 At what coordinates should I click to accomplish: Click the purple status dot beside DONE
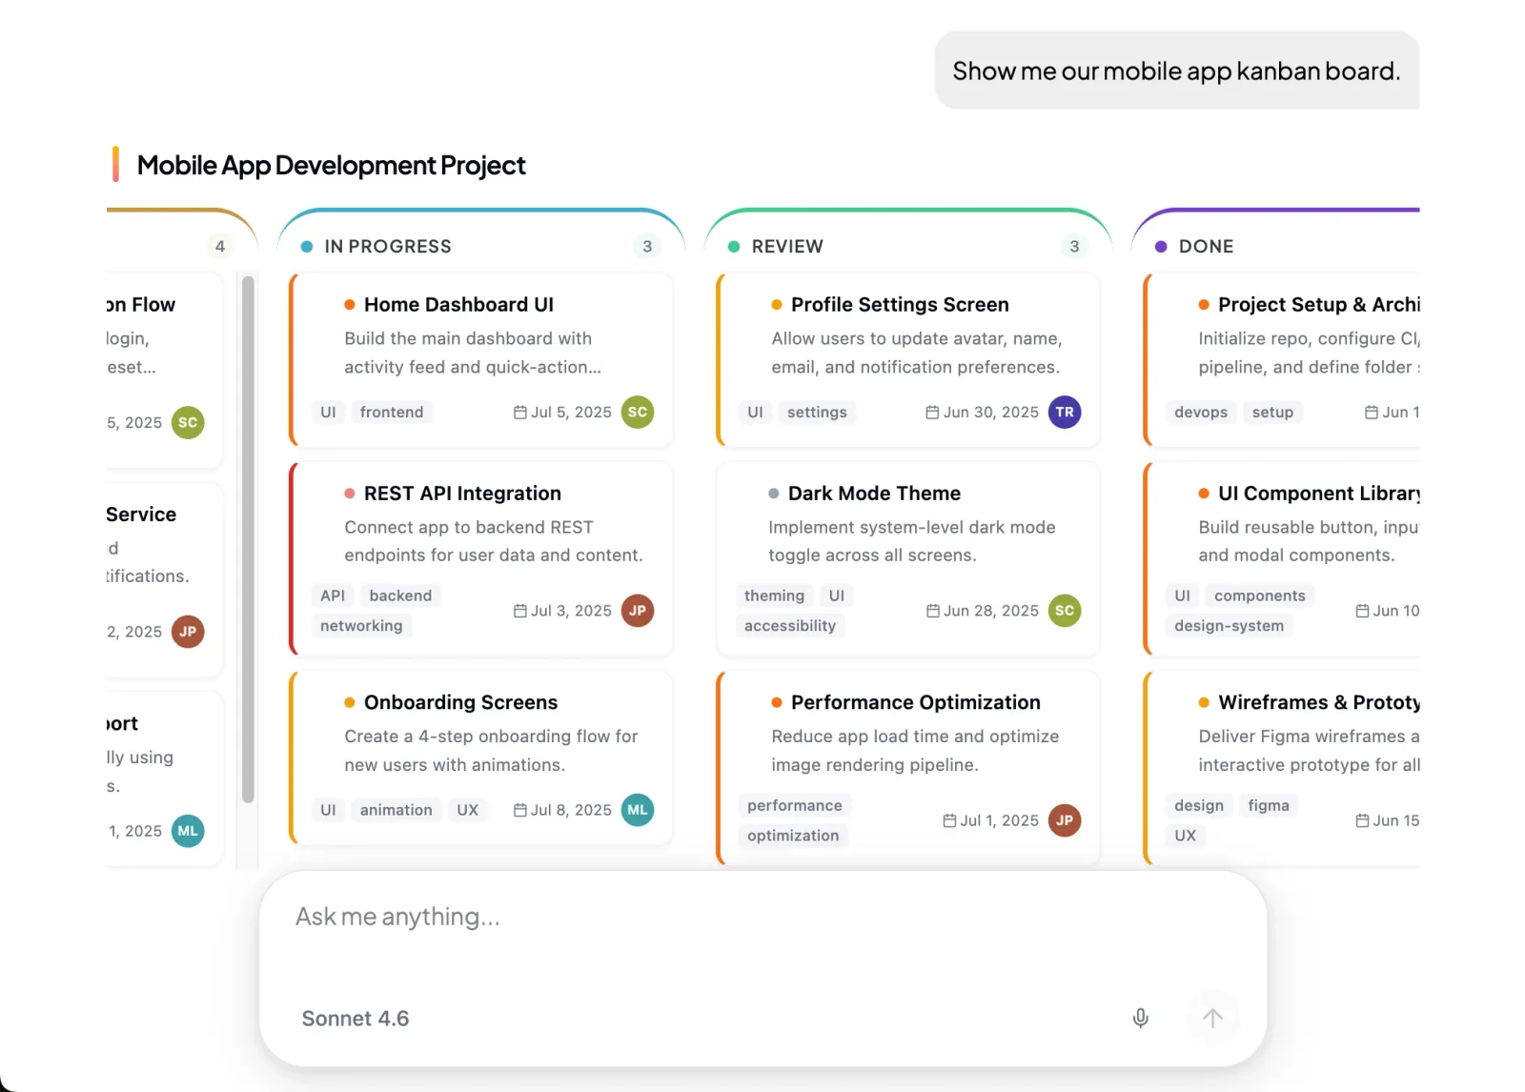(1161, 247)
